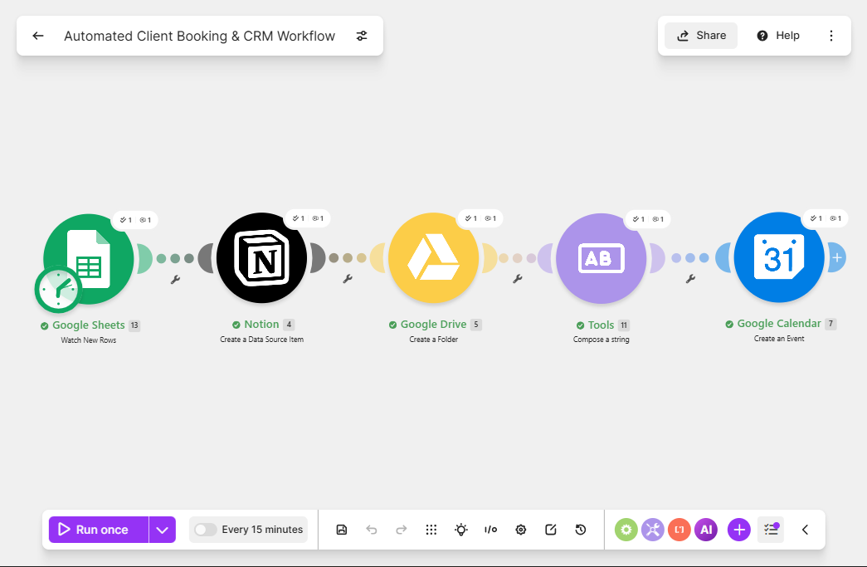This screenshot has height=567, width=867.
Task: Click the Tools label
Action: (x=601, y=325)
